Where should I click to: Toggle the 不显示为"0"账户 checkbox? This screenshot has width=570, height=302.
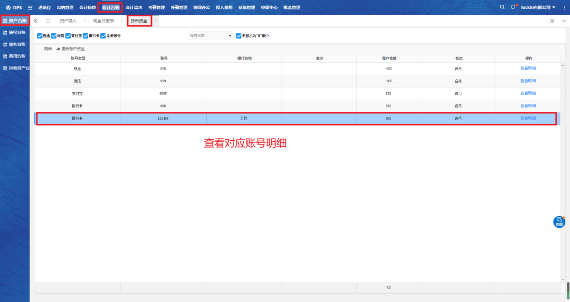click(x=239, y=36)
